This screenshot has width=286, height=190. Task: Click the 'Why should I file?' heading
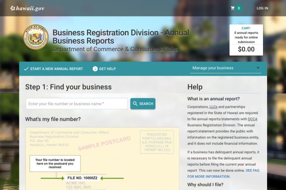click(x=205, y=185)
